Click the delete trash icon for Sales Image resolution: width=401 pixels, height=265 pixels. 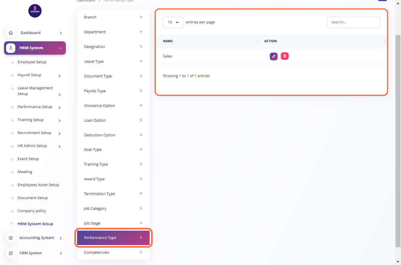pos(285,56)
